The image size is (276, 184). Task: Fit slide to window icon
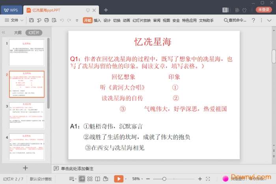click(208, 179)
